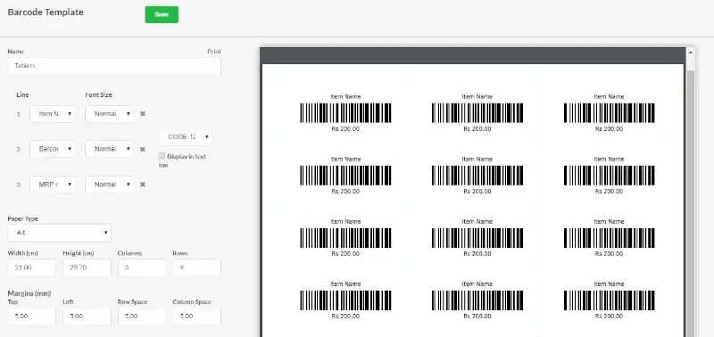Image resolution: width=714 pixels, height=337 pixels.
Task: Click the Barcode Template heading
Action: click(46, 12)
